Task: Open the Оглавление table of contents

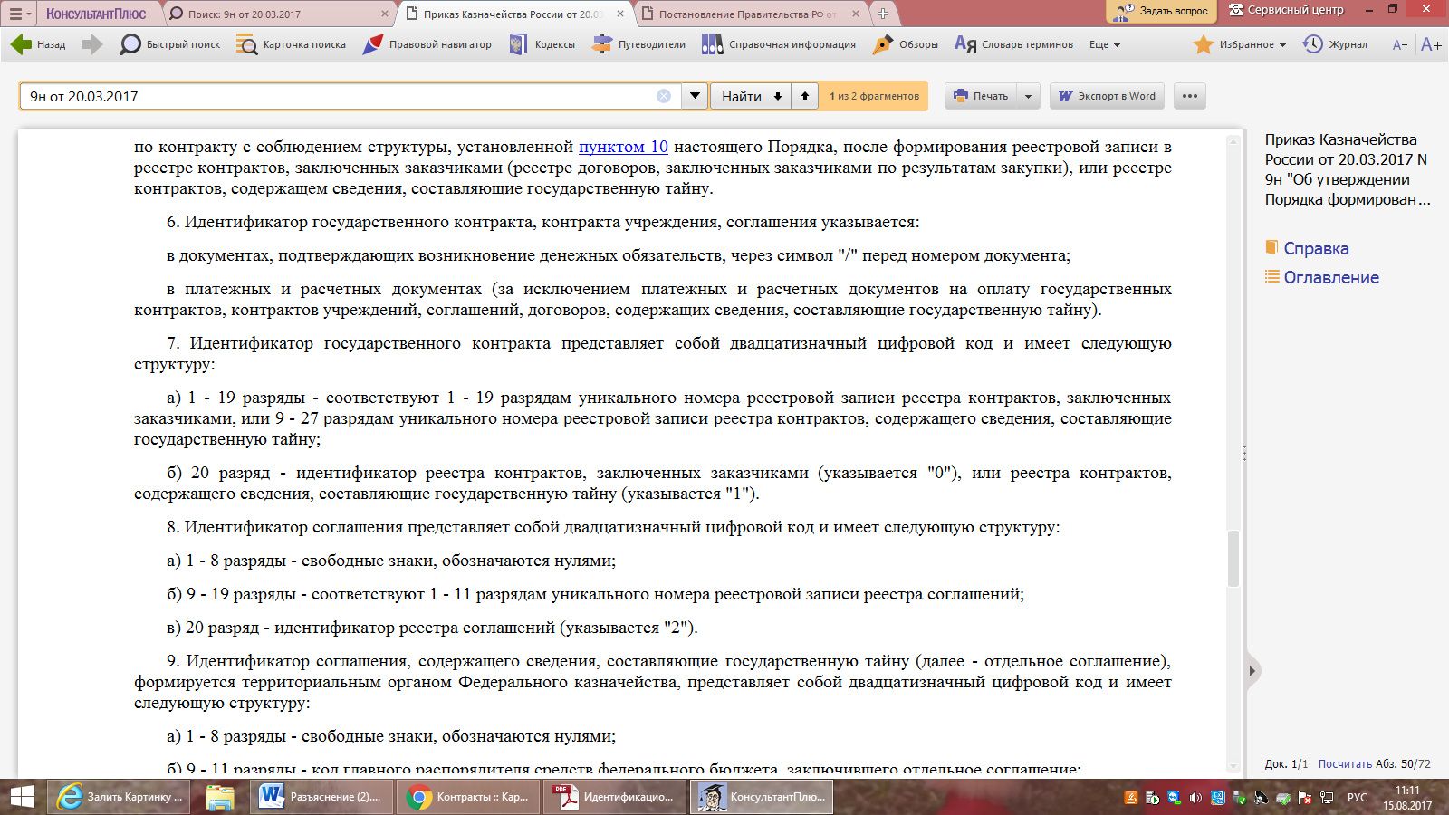Action: [1322, 277]
